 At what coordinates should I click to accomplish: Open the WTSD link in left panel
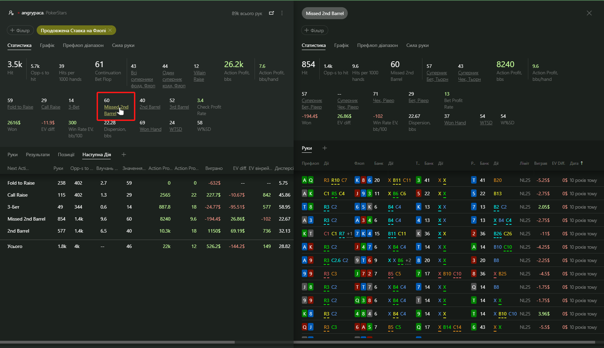(x=176, y=129)
